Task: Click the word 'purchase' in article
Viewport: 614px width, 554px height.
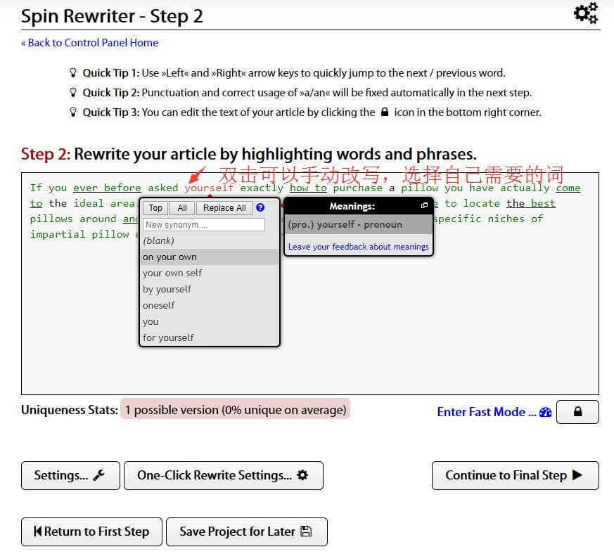Action: [x=357, y=188]
